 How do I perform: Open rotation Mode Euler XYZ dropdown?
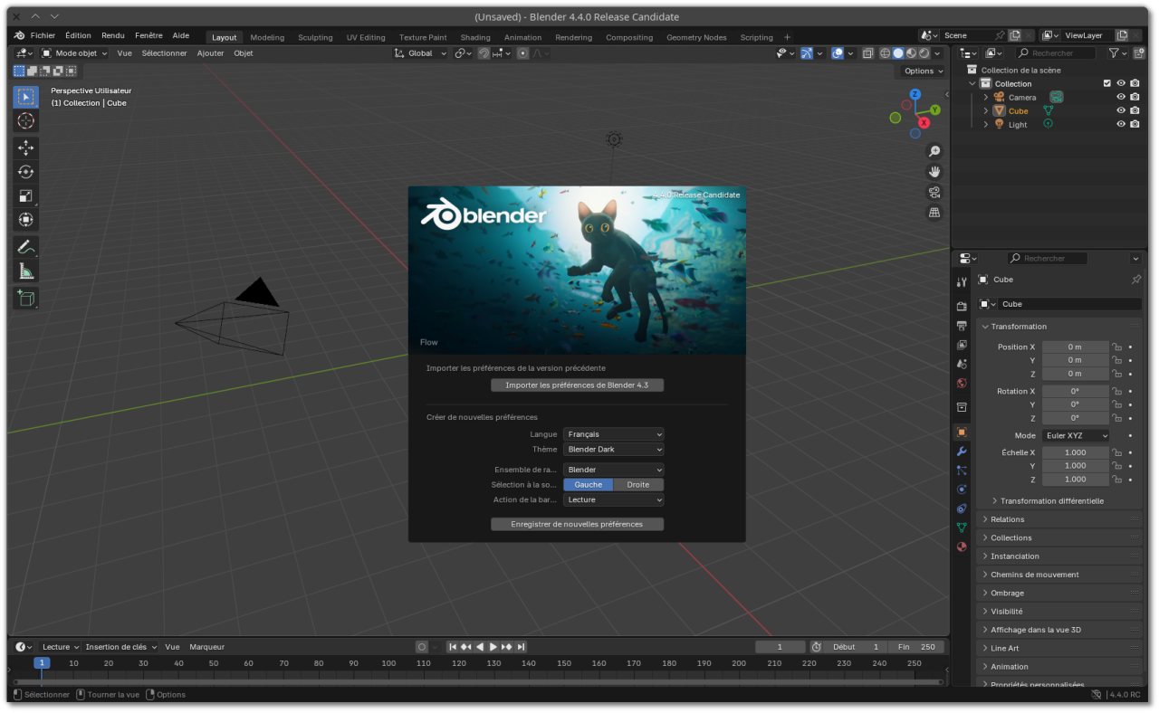(1076, 435)
